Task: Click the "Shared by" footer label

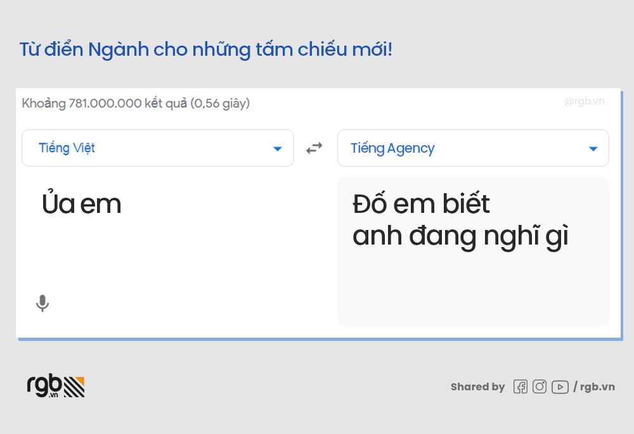Action: click(x=477, y=386)
